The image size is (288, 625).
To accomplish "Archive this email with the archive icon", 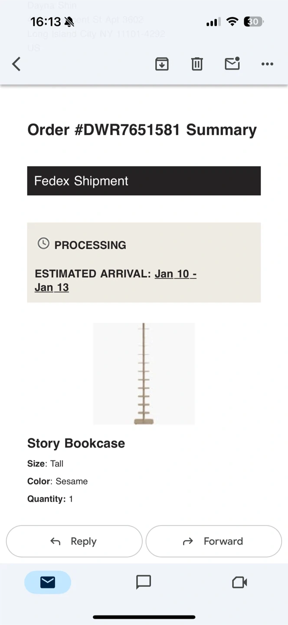I will coord(162,64).
